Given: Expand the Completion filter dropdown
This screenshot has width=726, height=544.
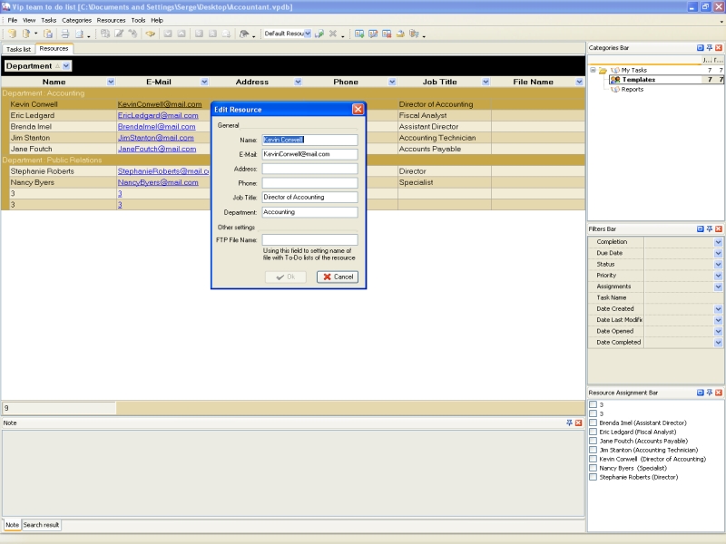Looking at the screenshot, I should [x=718, y=242].
